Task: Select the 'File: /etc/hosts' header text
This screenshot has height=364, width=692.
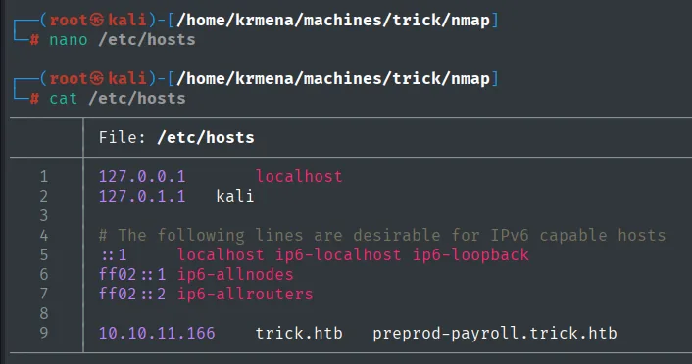Action: pos(176,138)
